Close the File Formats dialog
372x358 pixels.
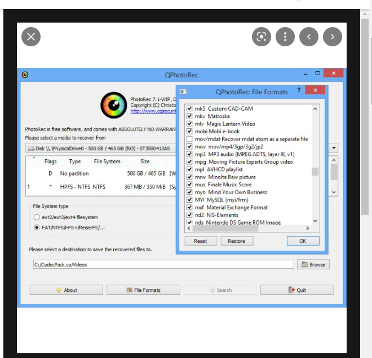(315, 90)
